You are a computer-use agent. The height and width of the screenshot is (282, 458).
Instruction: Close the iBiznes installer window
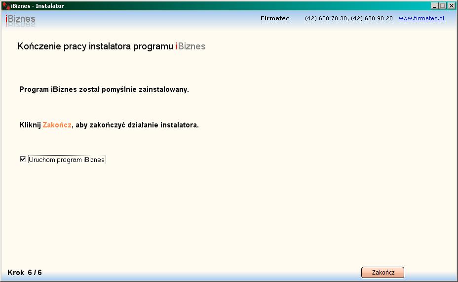(451, 6)
